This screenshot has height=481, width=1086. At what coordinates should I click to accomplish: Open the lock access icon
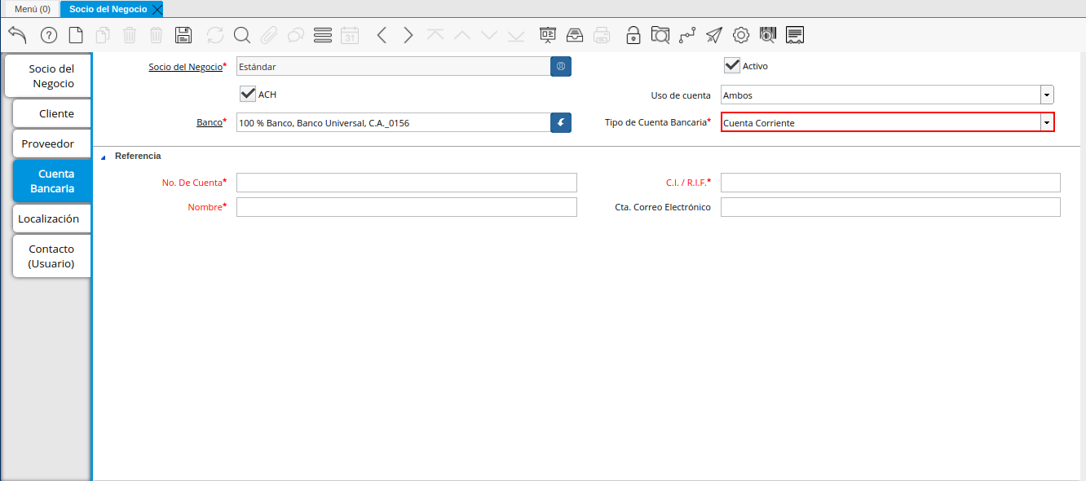click(x=633, y=35)
